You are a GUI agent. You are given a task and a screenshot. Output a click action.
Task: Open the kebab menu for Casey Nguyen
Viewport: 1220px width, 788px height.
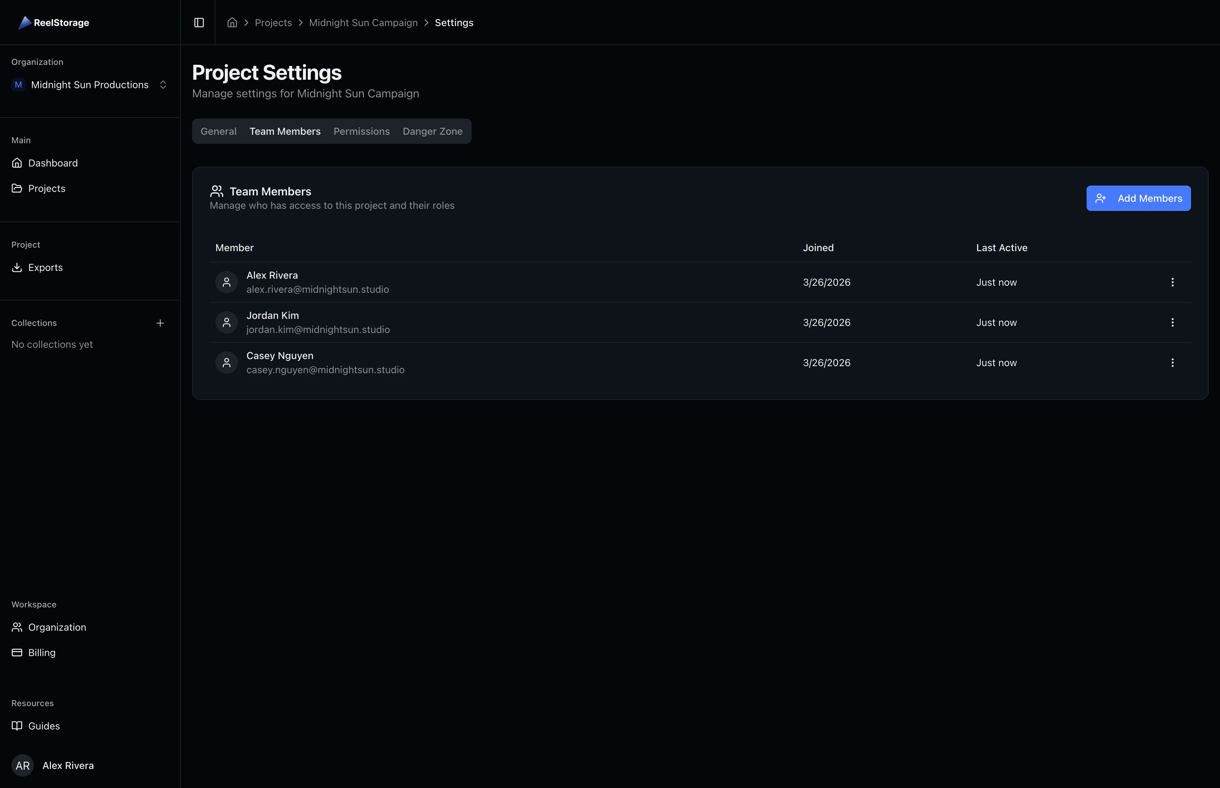(1173, 362)
